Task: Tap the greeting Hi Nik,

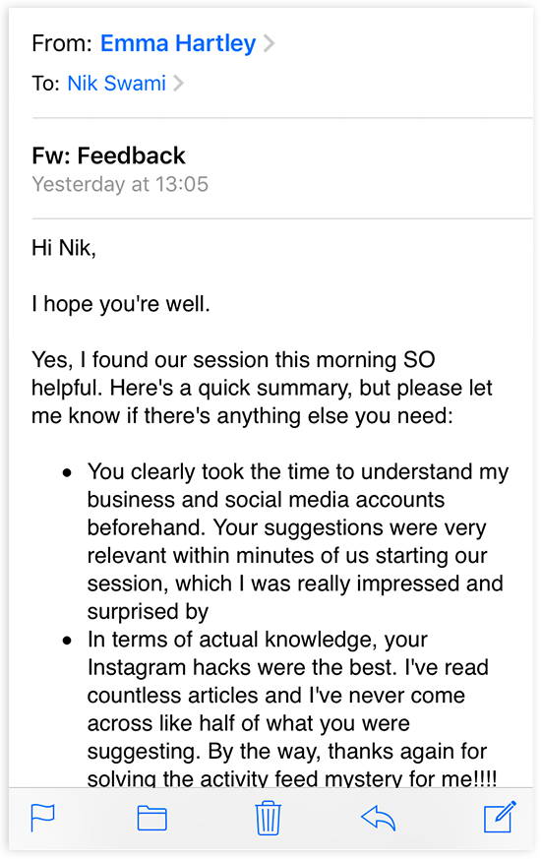Action: [64, 248]
